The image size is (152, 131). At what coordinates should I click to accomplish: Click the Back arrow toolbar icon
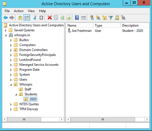pyautogui.click(x=5, y=18)
